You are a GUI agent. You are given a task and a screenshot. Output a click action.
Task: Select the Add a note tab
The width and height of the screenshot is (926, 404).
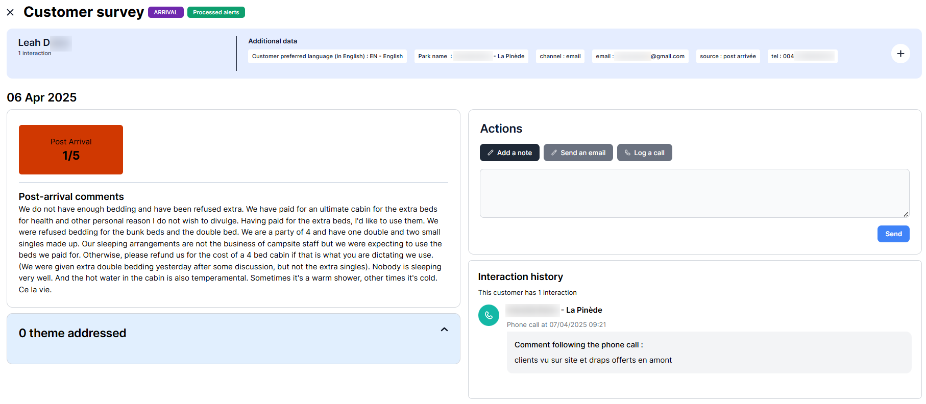click(x=509, y=153)
